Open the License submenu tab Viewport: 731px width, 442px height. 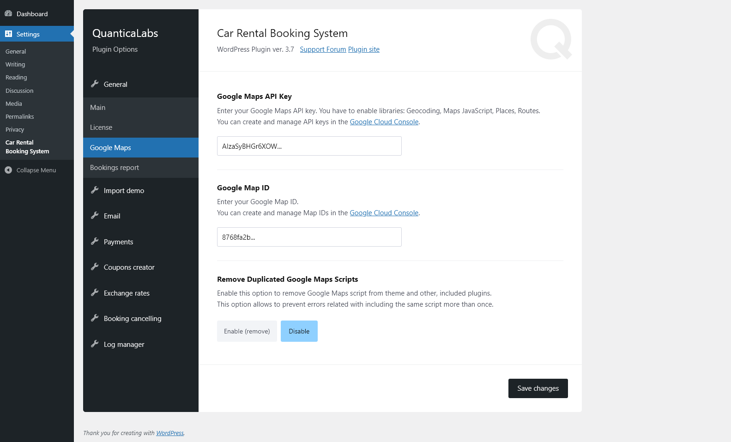tap(101, 127)
